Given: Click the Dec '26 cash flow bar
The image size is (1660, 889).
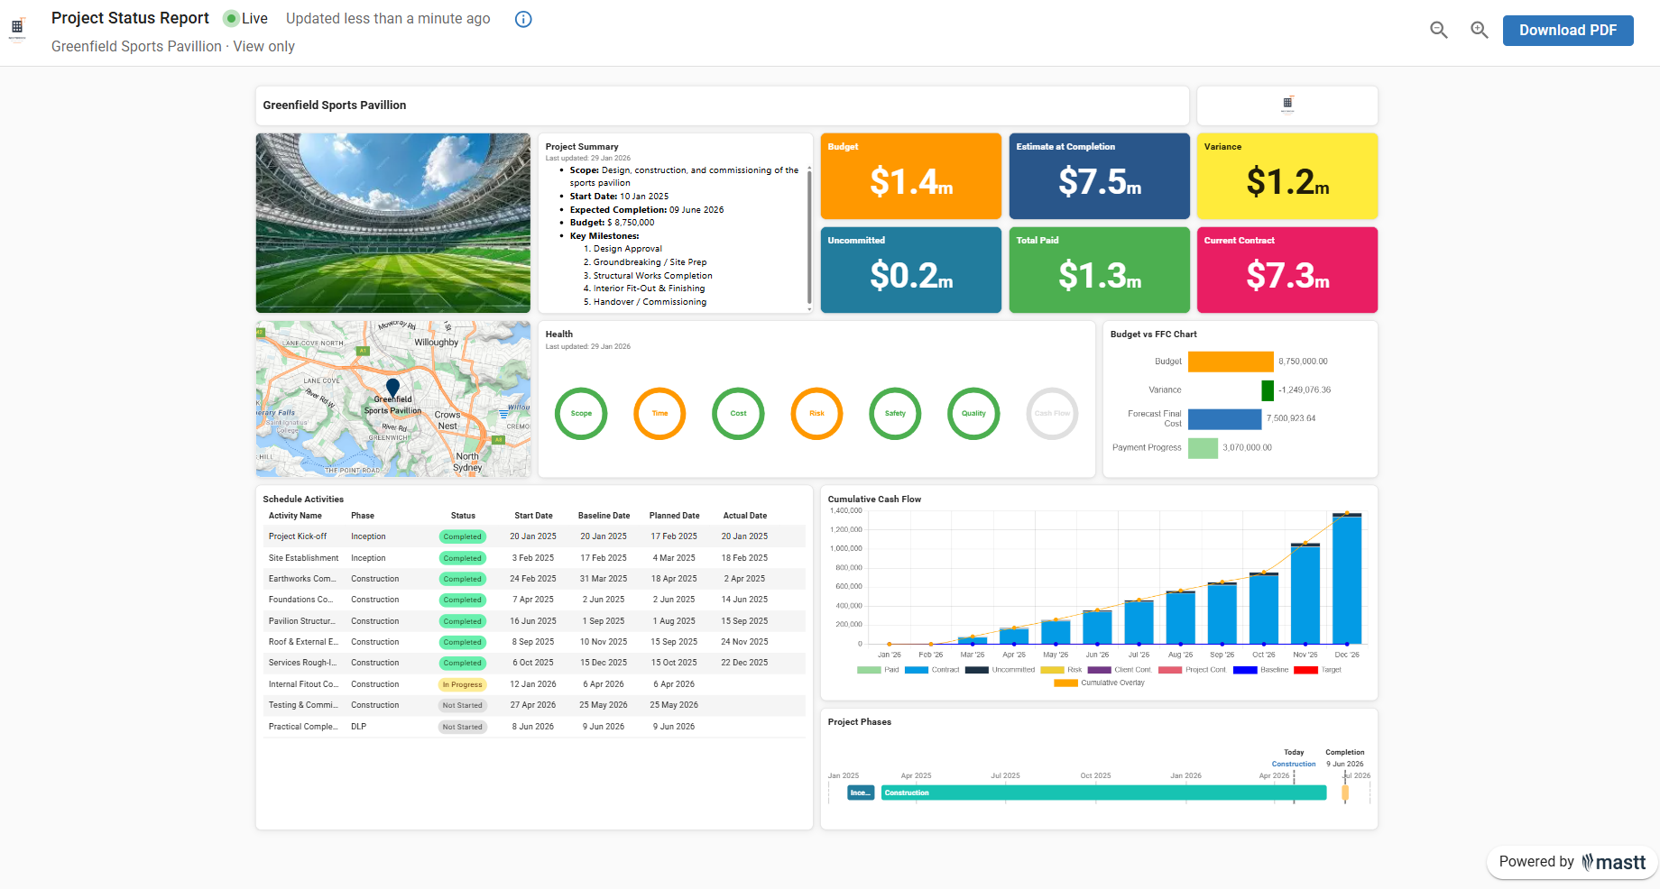Looking at the screenshot, I should tap(1347, 578).
